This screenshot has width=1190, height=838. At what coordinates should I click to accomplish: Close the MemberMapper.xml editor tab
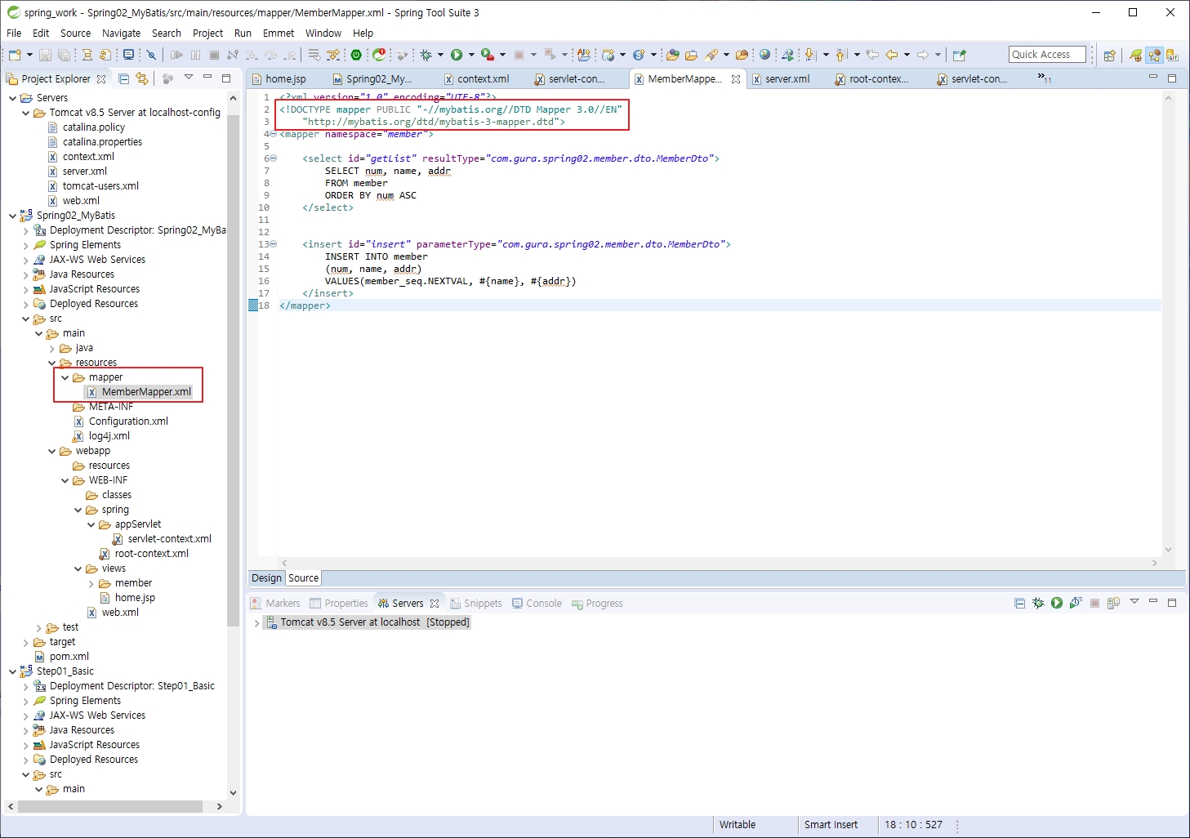[x=736, y=79]
